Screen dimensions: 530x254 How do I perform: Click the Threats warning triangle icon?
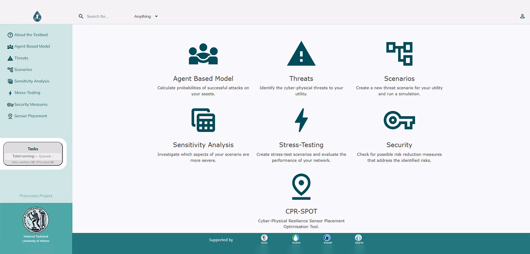tap(301, 54)
